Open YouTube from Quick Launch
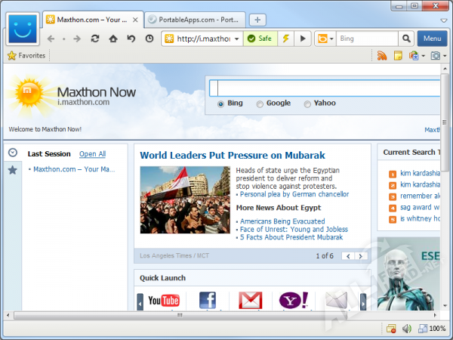Viewport: 453px width, 340px height. (164, 301)
